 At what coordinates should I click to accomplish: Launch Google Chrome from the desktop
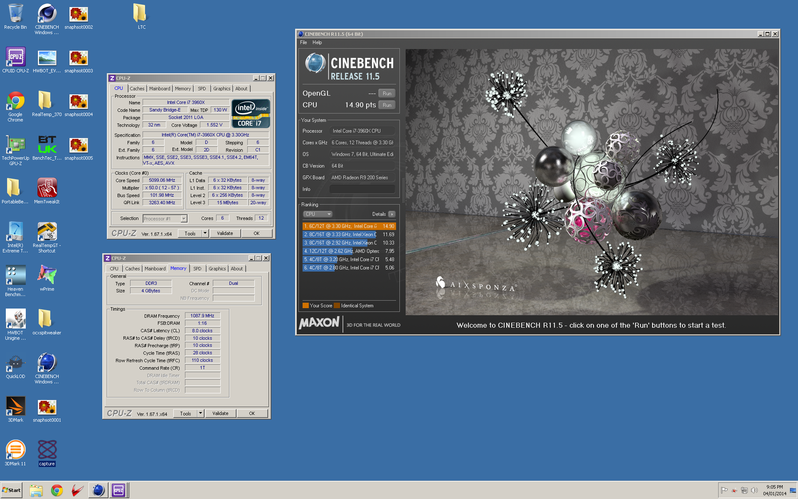pos(15,106)
